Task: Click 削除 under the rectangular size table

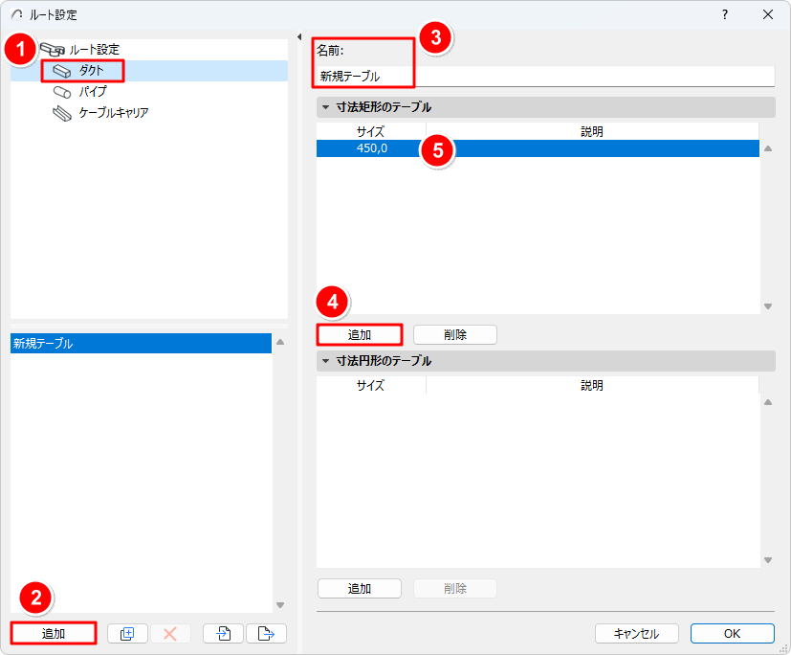Action: coord(455,335)
